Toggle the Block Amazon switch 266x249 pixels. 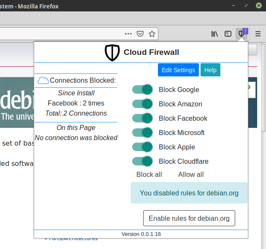pyautogui.click(x=142, y=104)
